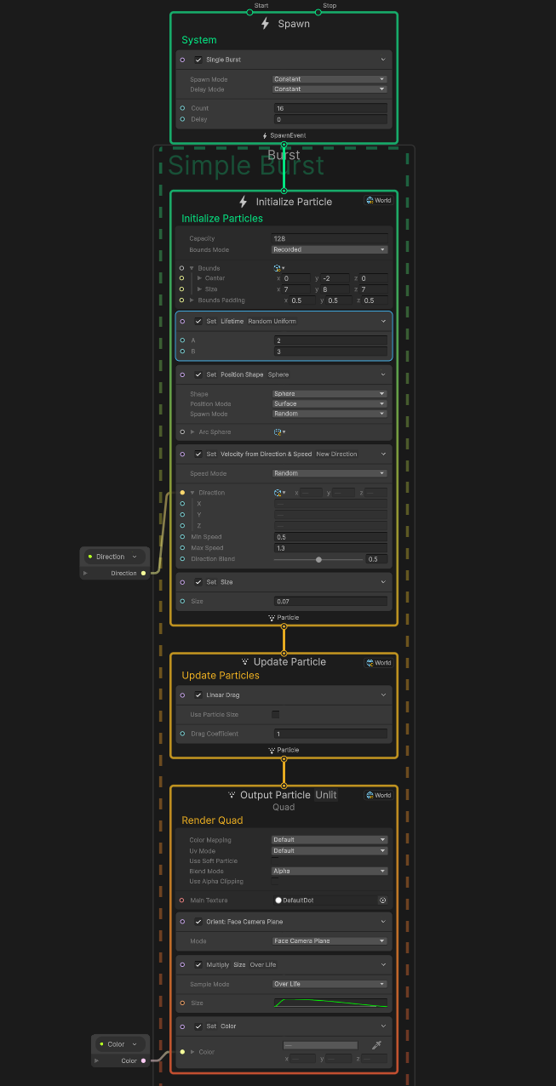Click the Max Speed input port
Image resolution: width=556 pixels, height=1086 pixels.
pyautogui.click(x=182, y=548)
